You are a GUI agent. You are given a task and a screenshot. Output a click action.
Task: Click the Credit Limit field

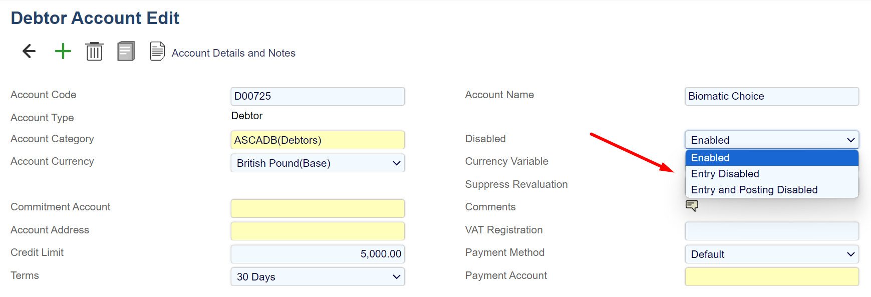318,254
